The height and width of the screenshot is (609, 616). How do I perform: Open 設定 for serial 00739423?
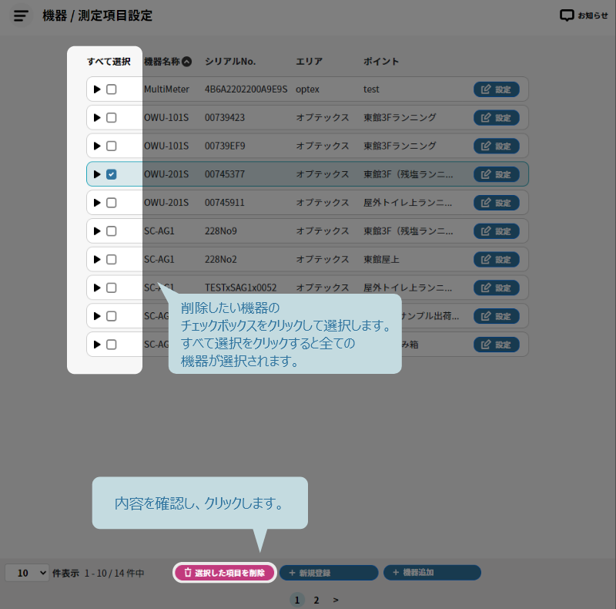496,118
